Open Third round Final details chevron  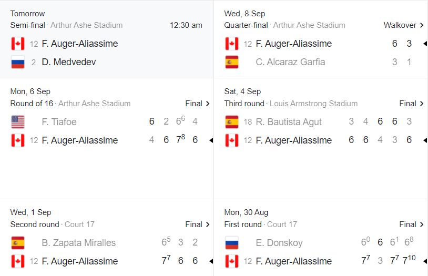click(422, 104)
